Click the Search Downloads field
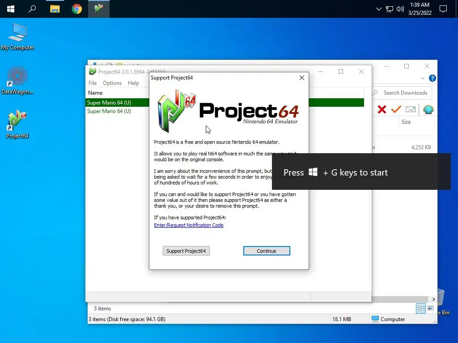This screenshot has height=343, width=458. click(x=402, y=93)
